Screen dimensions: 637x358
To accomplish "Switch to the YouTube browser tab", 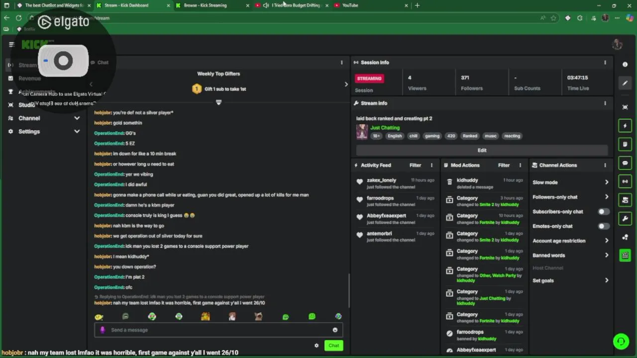I will point(371,5).
